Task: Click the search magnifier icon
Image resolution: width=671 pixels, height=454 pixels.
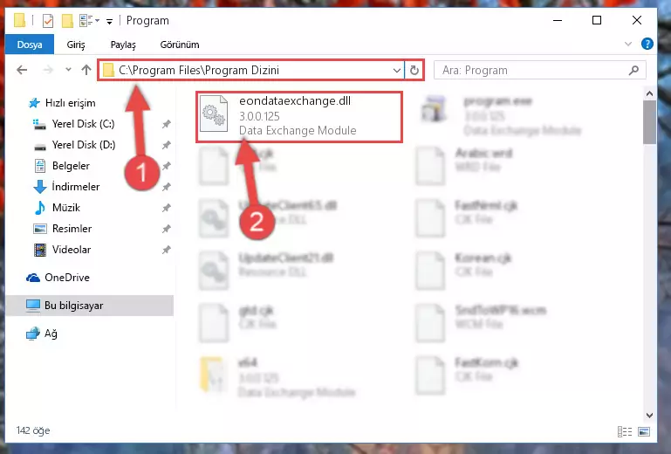Action: tap(633, 70)
